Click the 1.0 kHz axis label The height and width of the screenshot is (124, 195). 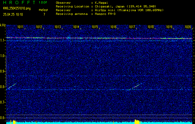click(x=2, y=56)
